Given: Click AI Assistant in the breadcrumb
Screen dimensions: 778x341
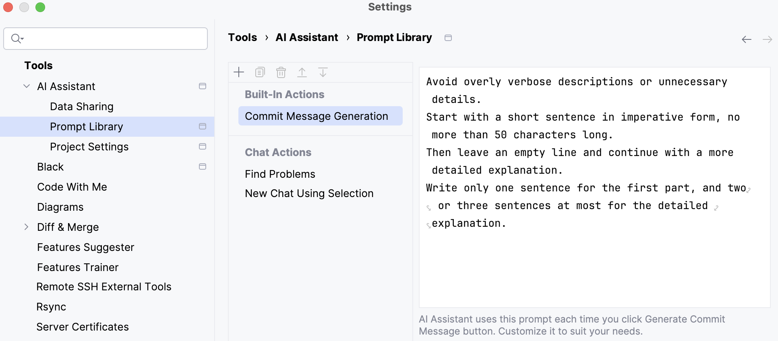Looking at the screenshot, I should (x=307, y=37).
